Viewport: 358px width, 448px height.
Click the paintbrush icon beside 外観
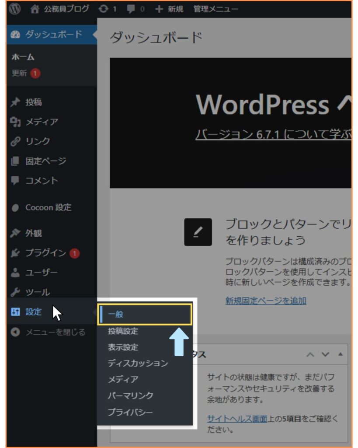15,233
